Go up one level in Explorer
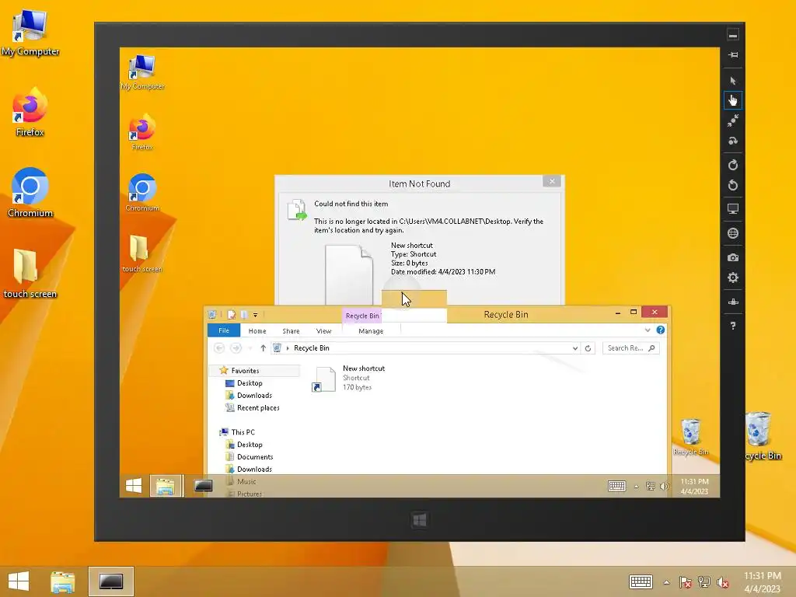This screenshot has height=597, width=796. 263,348
